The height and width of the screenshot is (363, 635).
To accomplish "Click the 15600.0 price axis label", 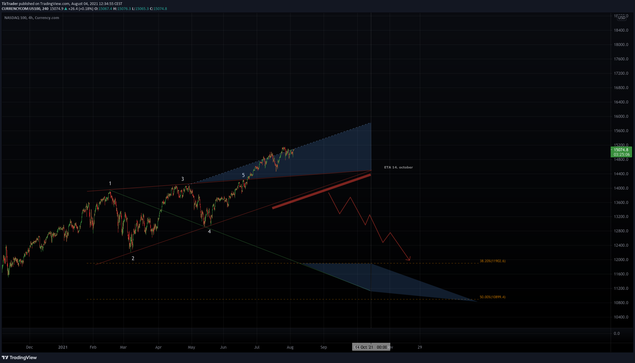I will 621,131.
